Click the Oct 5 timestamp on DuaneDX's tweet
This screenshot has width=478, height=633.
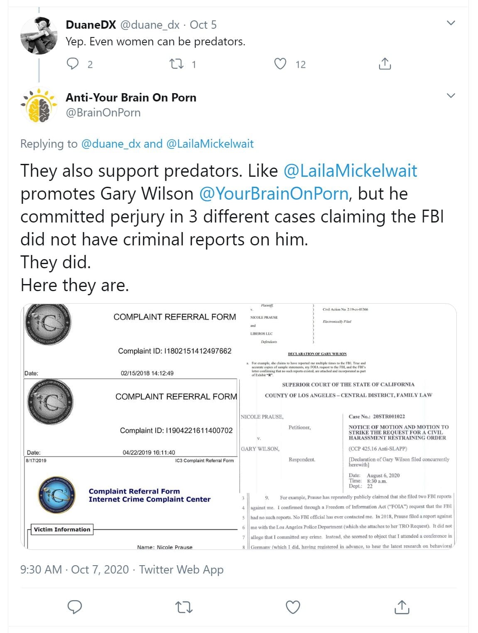pos(203,25)
